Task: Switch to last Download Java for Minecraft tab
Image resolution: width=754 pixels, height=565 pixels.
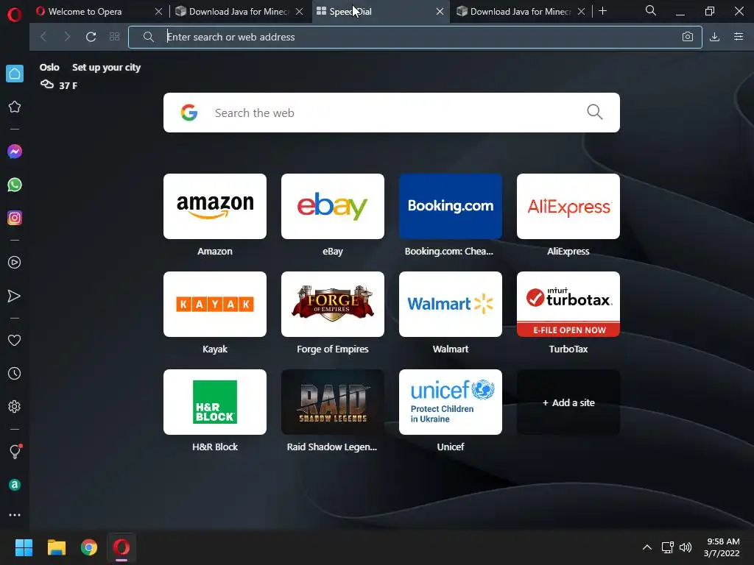Action: pos(521,12)
